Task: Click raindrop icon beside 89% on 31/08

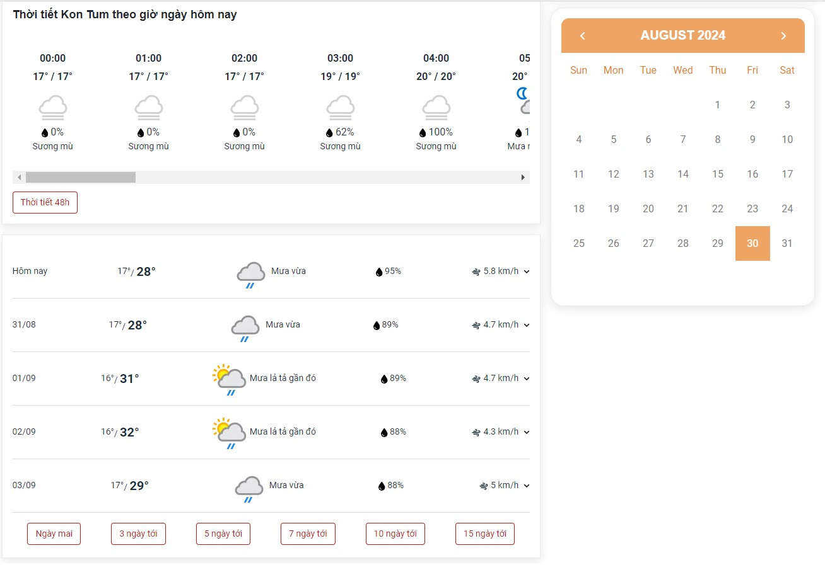Action: point(377,326)
